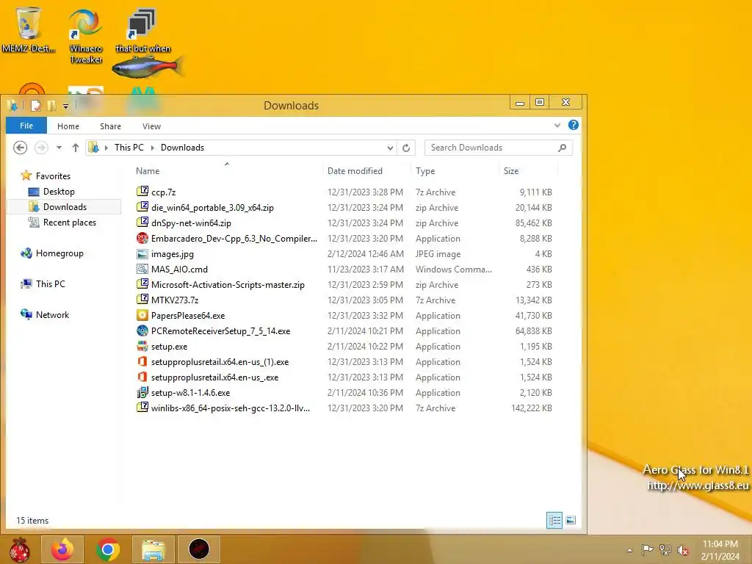Viewport: 752px width, 564px height.
Task: Sort by Name column header
Action: pos(226,170)
